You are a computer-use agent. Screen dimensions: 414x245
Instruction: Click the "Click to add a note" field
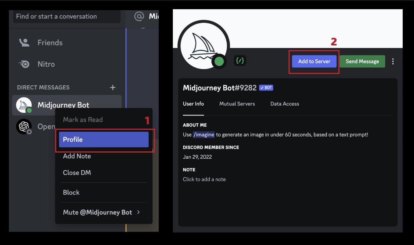point(204,179)
